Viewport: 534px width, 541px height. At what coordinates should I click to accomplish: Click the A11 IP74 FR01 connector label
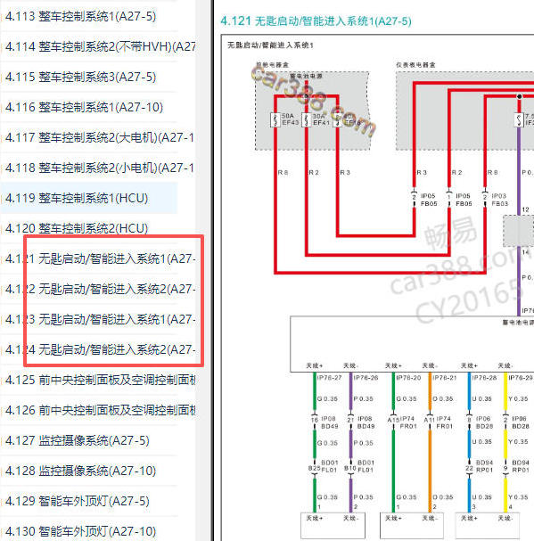tap(439, 422)
